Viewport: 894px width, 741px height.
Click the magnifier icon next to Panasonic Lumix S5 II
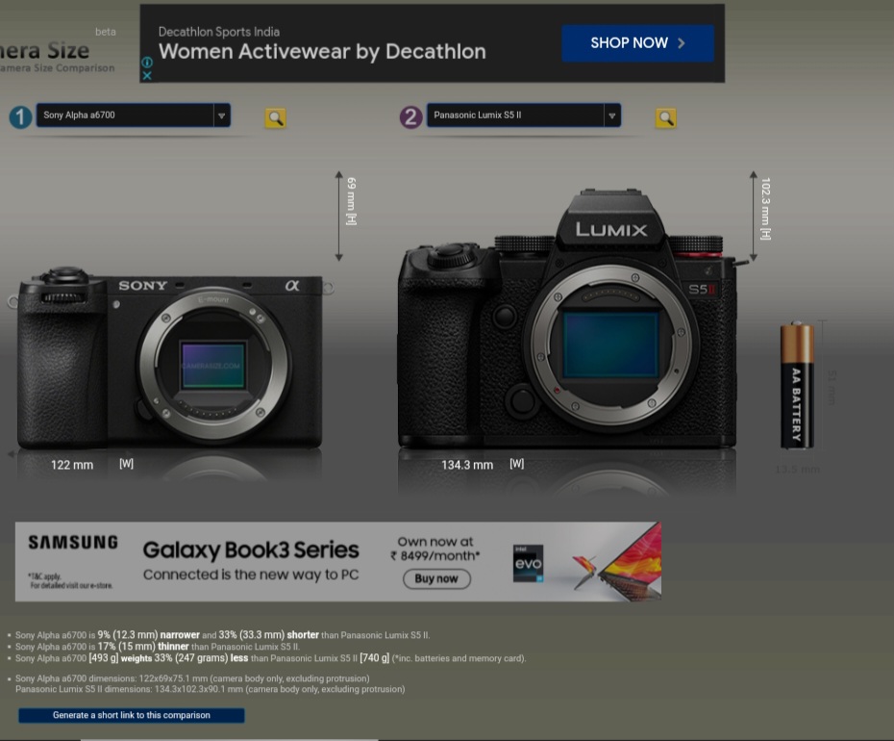(666, 118)
